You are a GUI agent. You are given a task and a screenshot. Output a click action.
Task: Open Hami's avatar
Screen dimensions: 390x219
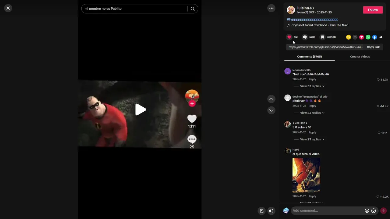pos(288,151)
